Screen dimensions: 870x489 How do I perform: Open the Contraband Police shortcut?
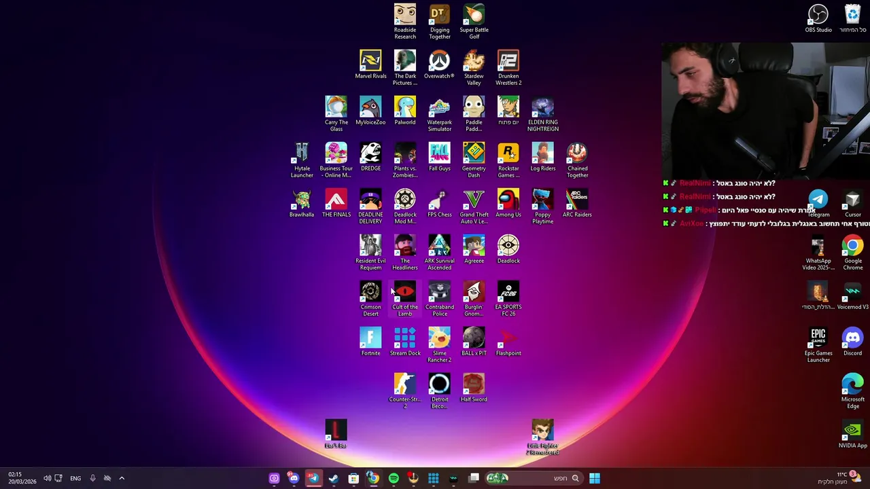point(440,299)
